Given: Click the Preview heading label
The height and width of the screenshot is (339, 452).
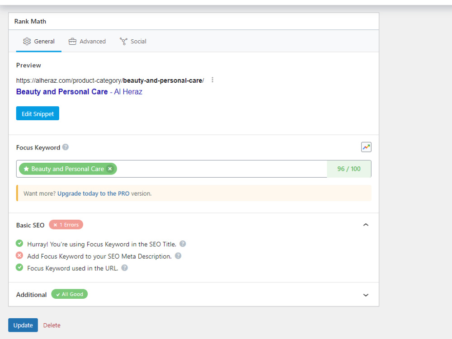Looking at the screenshot, I should pyautogui.click(x=28, y=65).
